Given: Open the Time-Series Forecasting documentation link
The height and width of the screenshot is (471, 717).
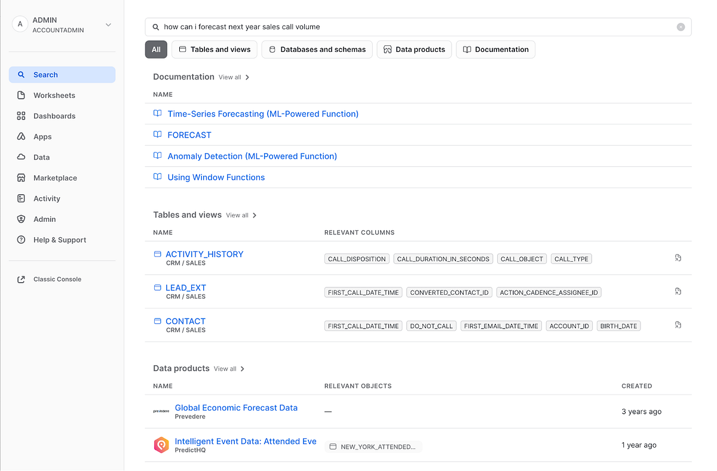Looking at the screenshot, I should click(263, 114).
